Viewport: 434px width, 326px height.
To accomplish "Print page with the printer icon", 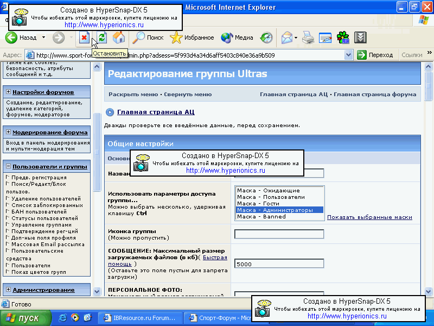I will tap(308, 37).
